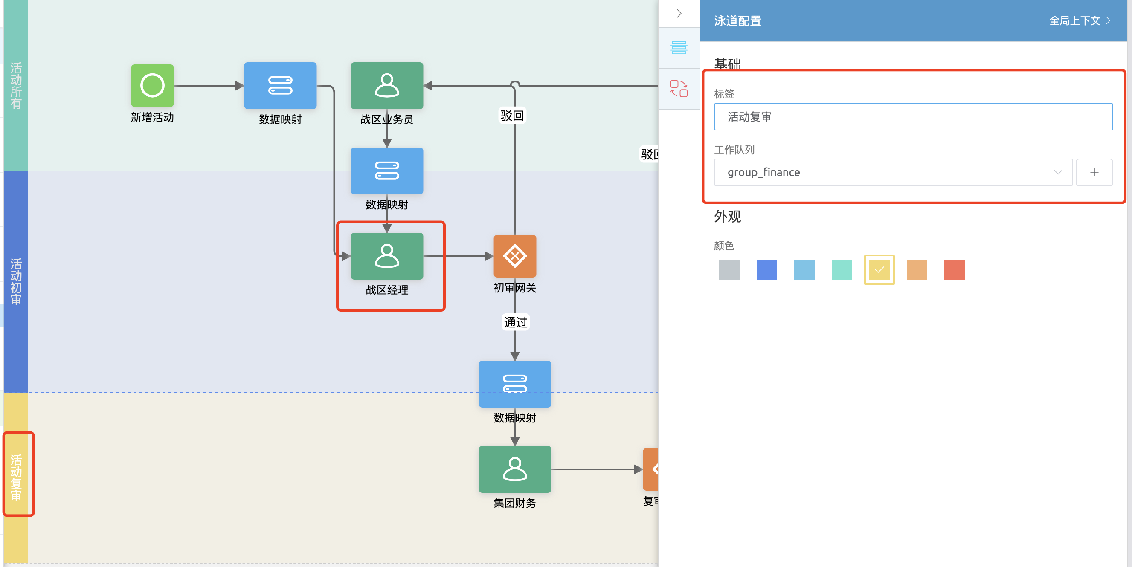Image resolution: width=1132 pixels, height=567 pixels.
Task: Click the 通过 edge label
Action: [516, 322]
